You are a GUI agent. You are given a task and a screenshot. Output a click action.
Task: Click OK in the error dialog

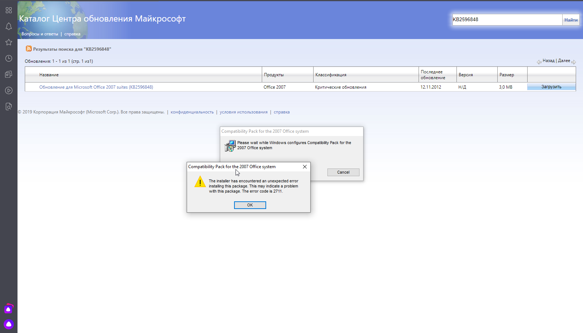tap(250, 205)
